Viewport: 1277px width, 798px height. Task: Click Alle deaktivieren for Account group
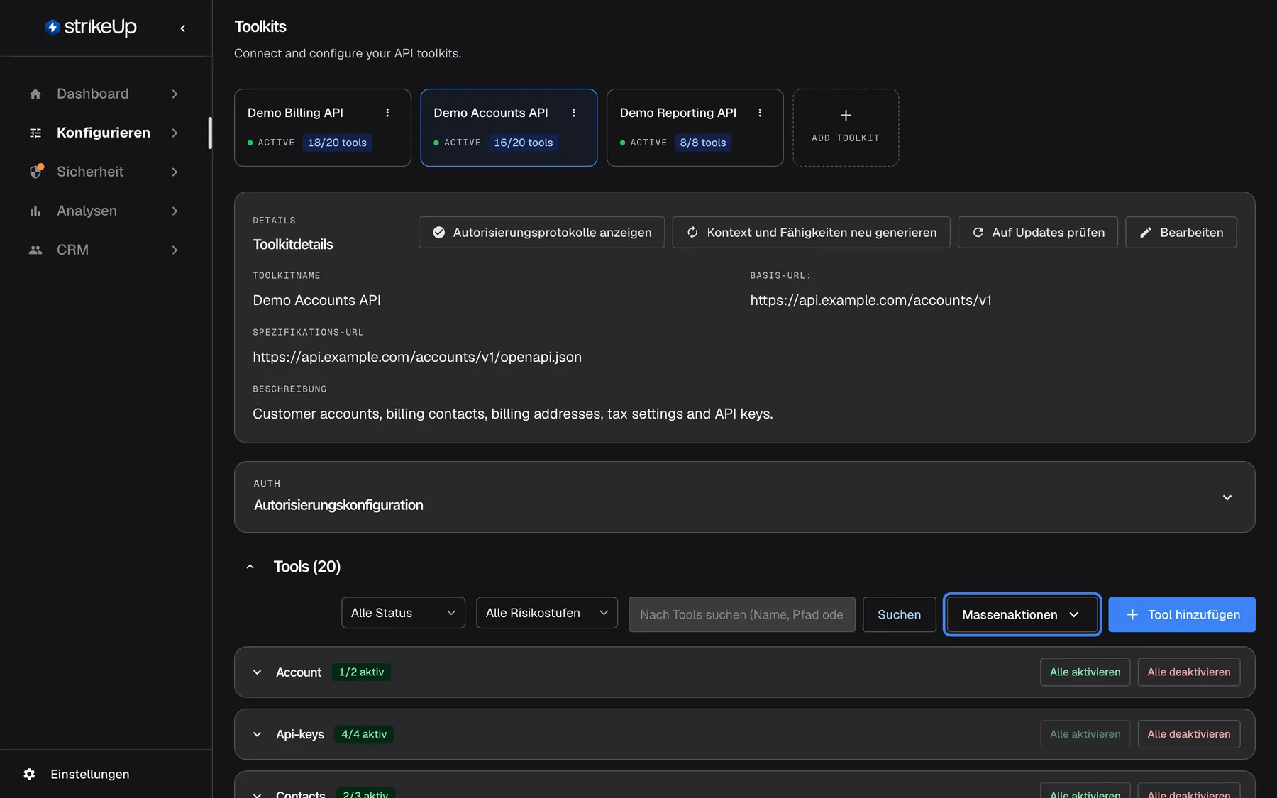[x=1189, y=672]
